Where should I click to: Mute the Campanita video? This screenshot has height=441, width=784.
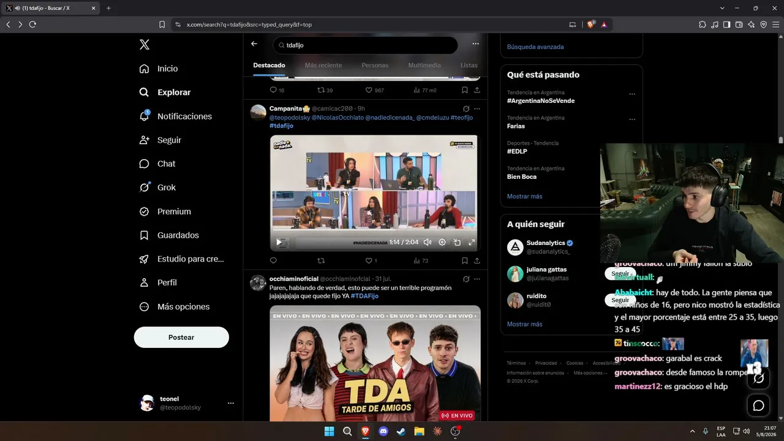428,243
